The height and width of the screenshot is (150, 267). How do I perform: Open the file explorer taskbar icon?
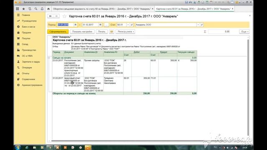coord(34,147)
